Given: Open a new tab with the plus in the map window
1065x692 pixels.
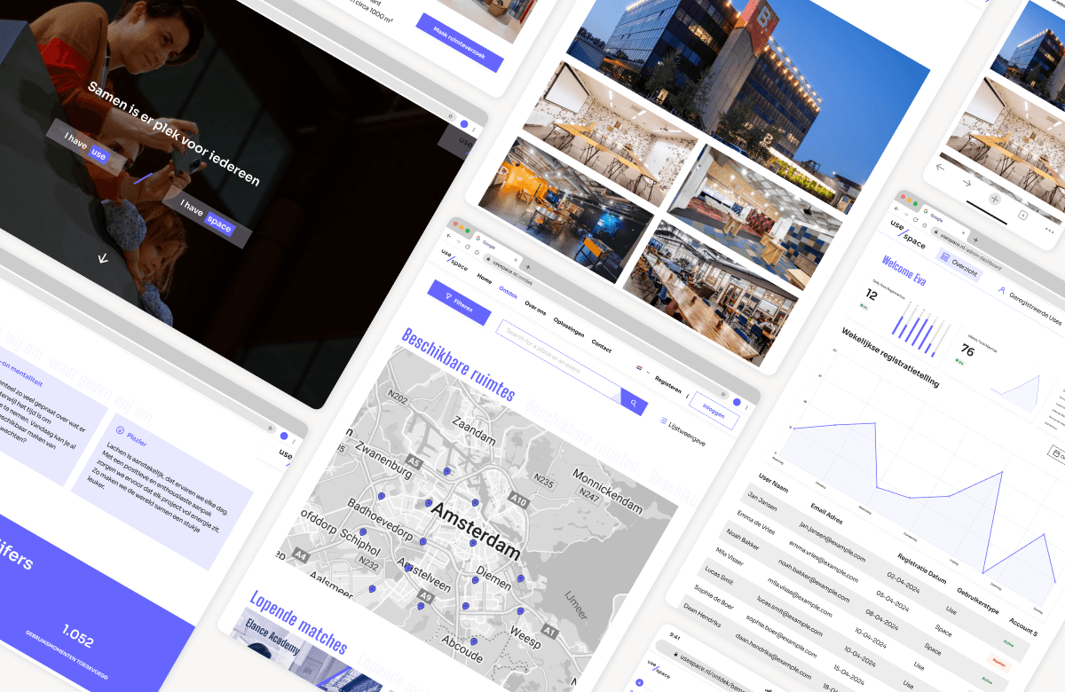Looking at the screenshot, I should click(x=529, y=265).
